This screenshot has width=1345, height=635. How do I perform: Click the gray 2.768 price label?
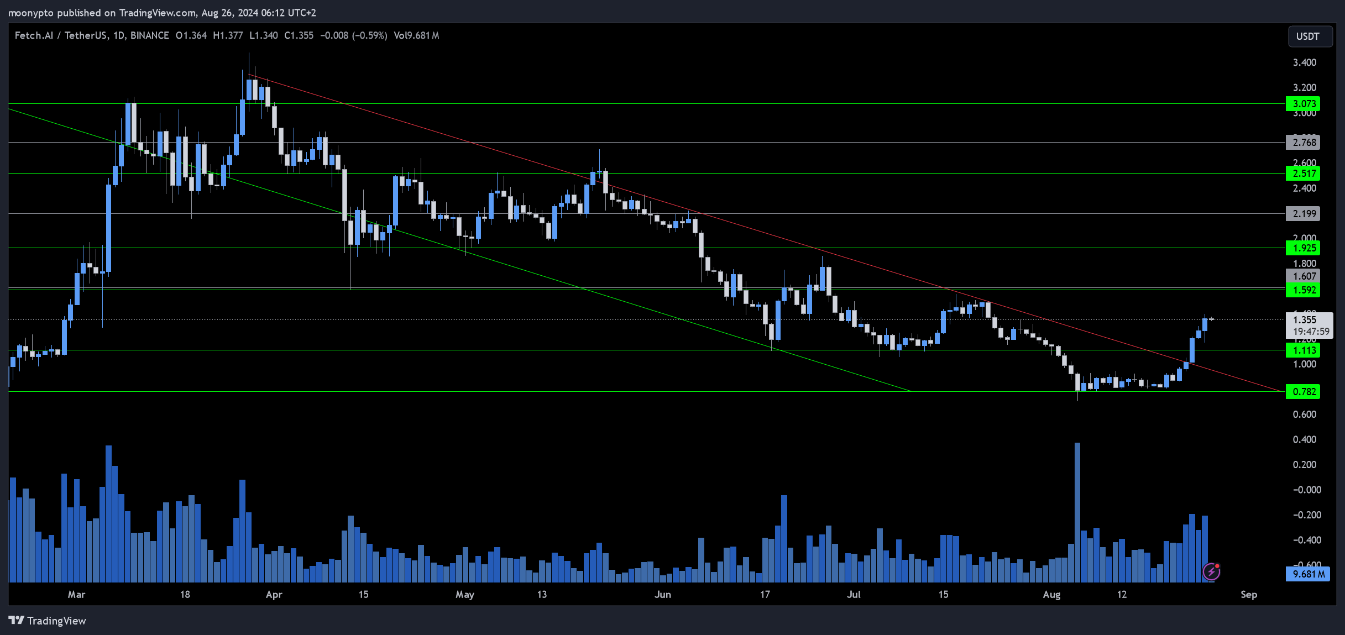coord(1303,143)
